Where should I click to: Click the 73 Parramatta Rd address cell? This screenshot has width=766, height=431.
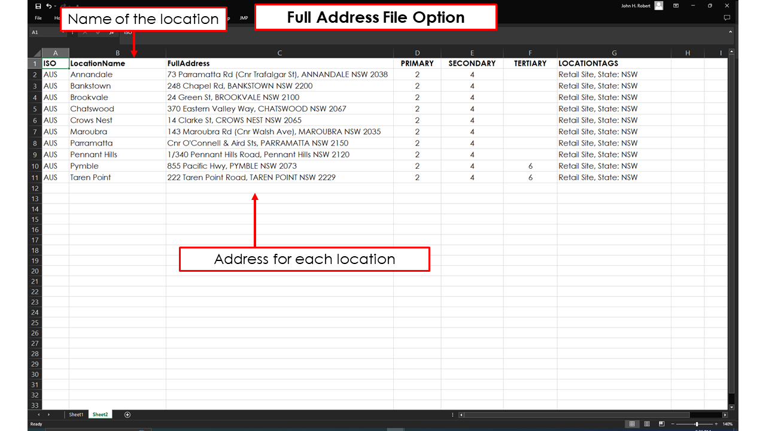tap(279, 75)
